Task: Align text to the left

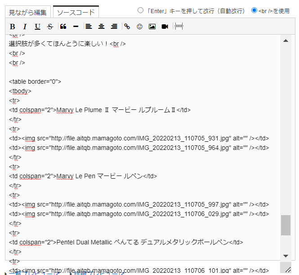Action: tap(89, 27)
